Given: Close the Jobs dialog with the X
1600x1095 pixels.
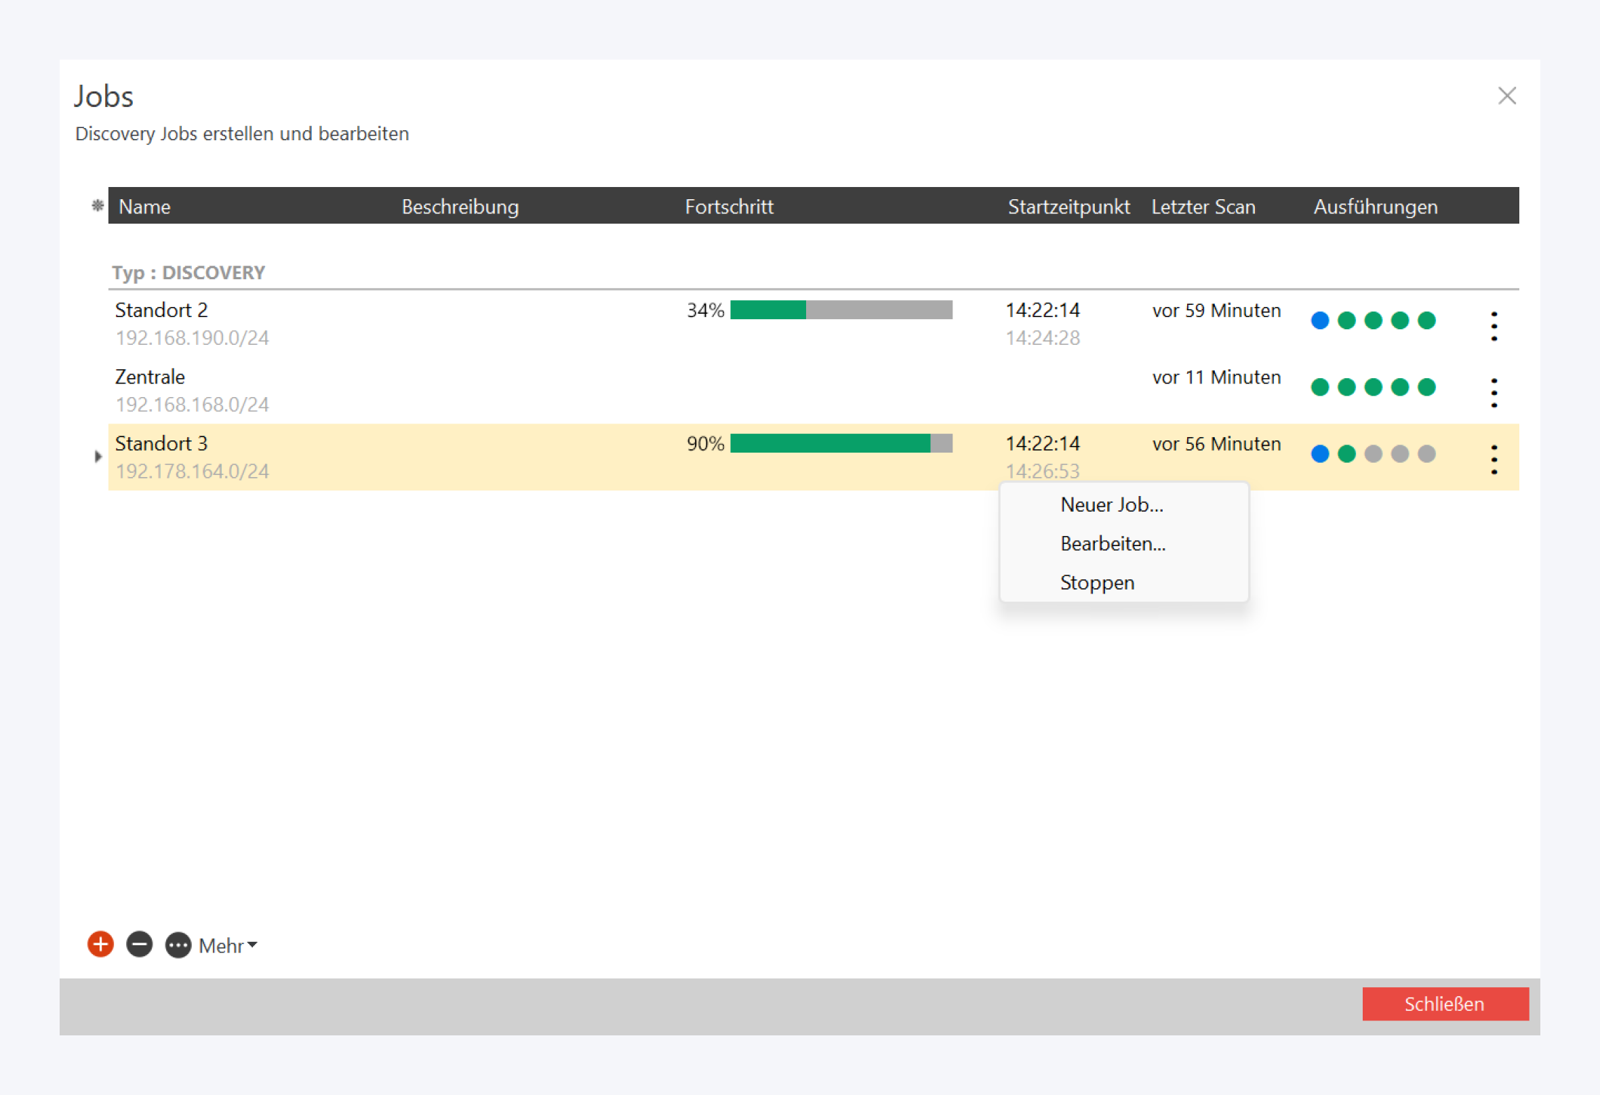Looking at the screenshot, I should pyautogui.click(x=1506, y=96).
